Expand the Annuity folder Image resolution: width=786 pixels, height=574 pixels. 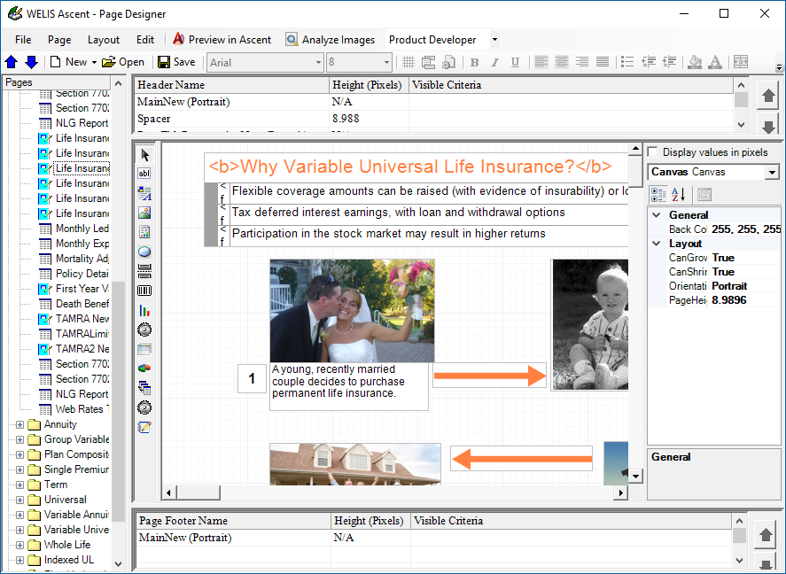coord(19,425)
